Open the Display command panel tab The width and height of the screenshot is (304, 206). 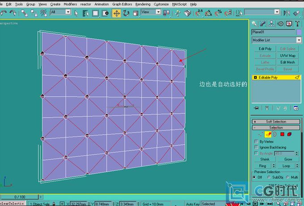(x=288, y=24)
